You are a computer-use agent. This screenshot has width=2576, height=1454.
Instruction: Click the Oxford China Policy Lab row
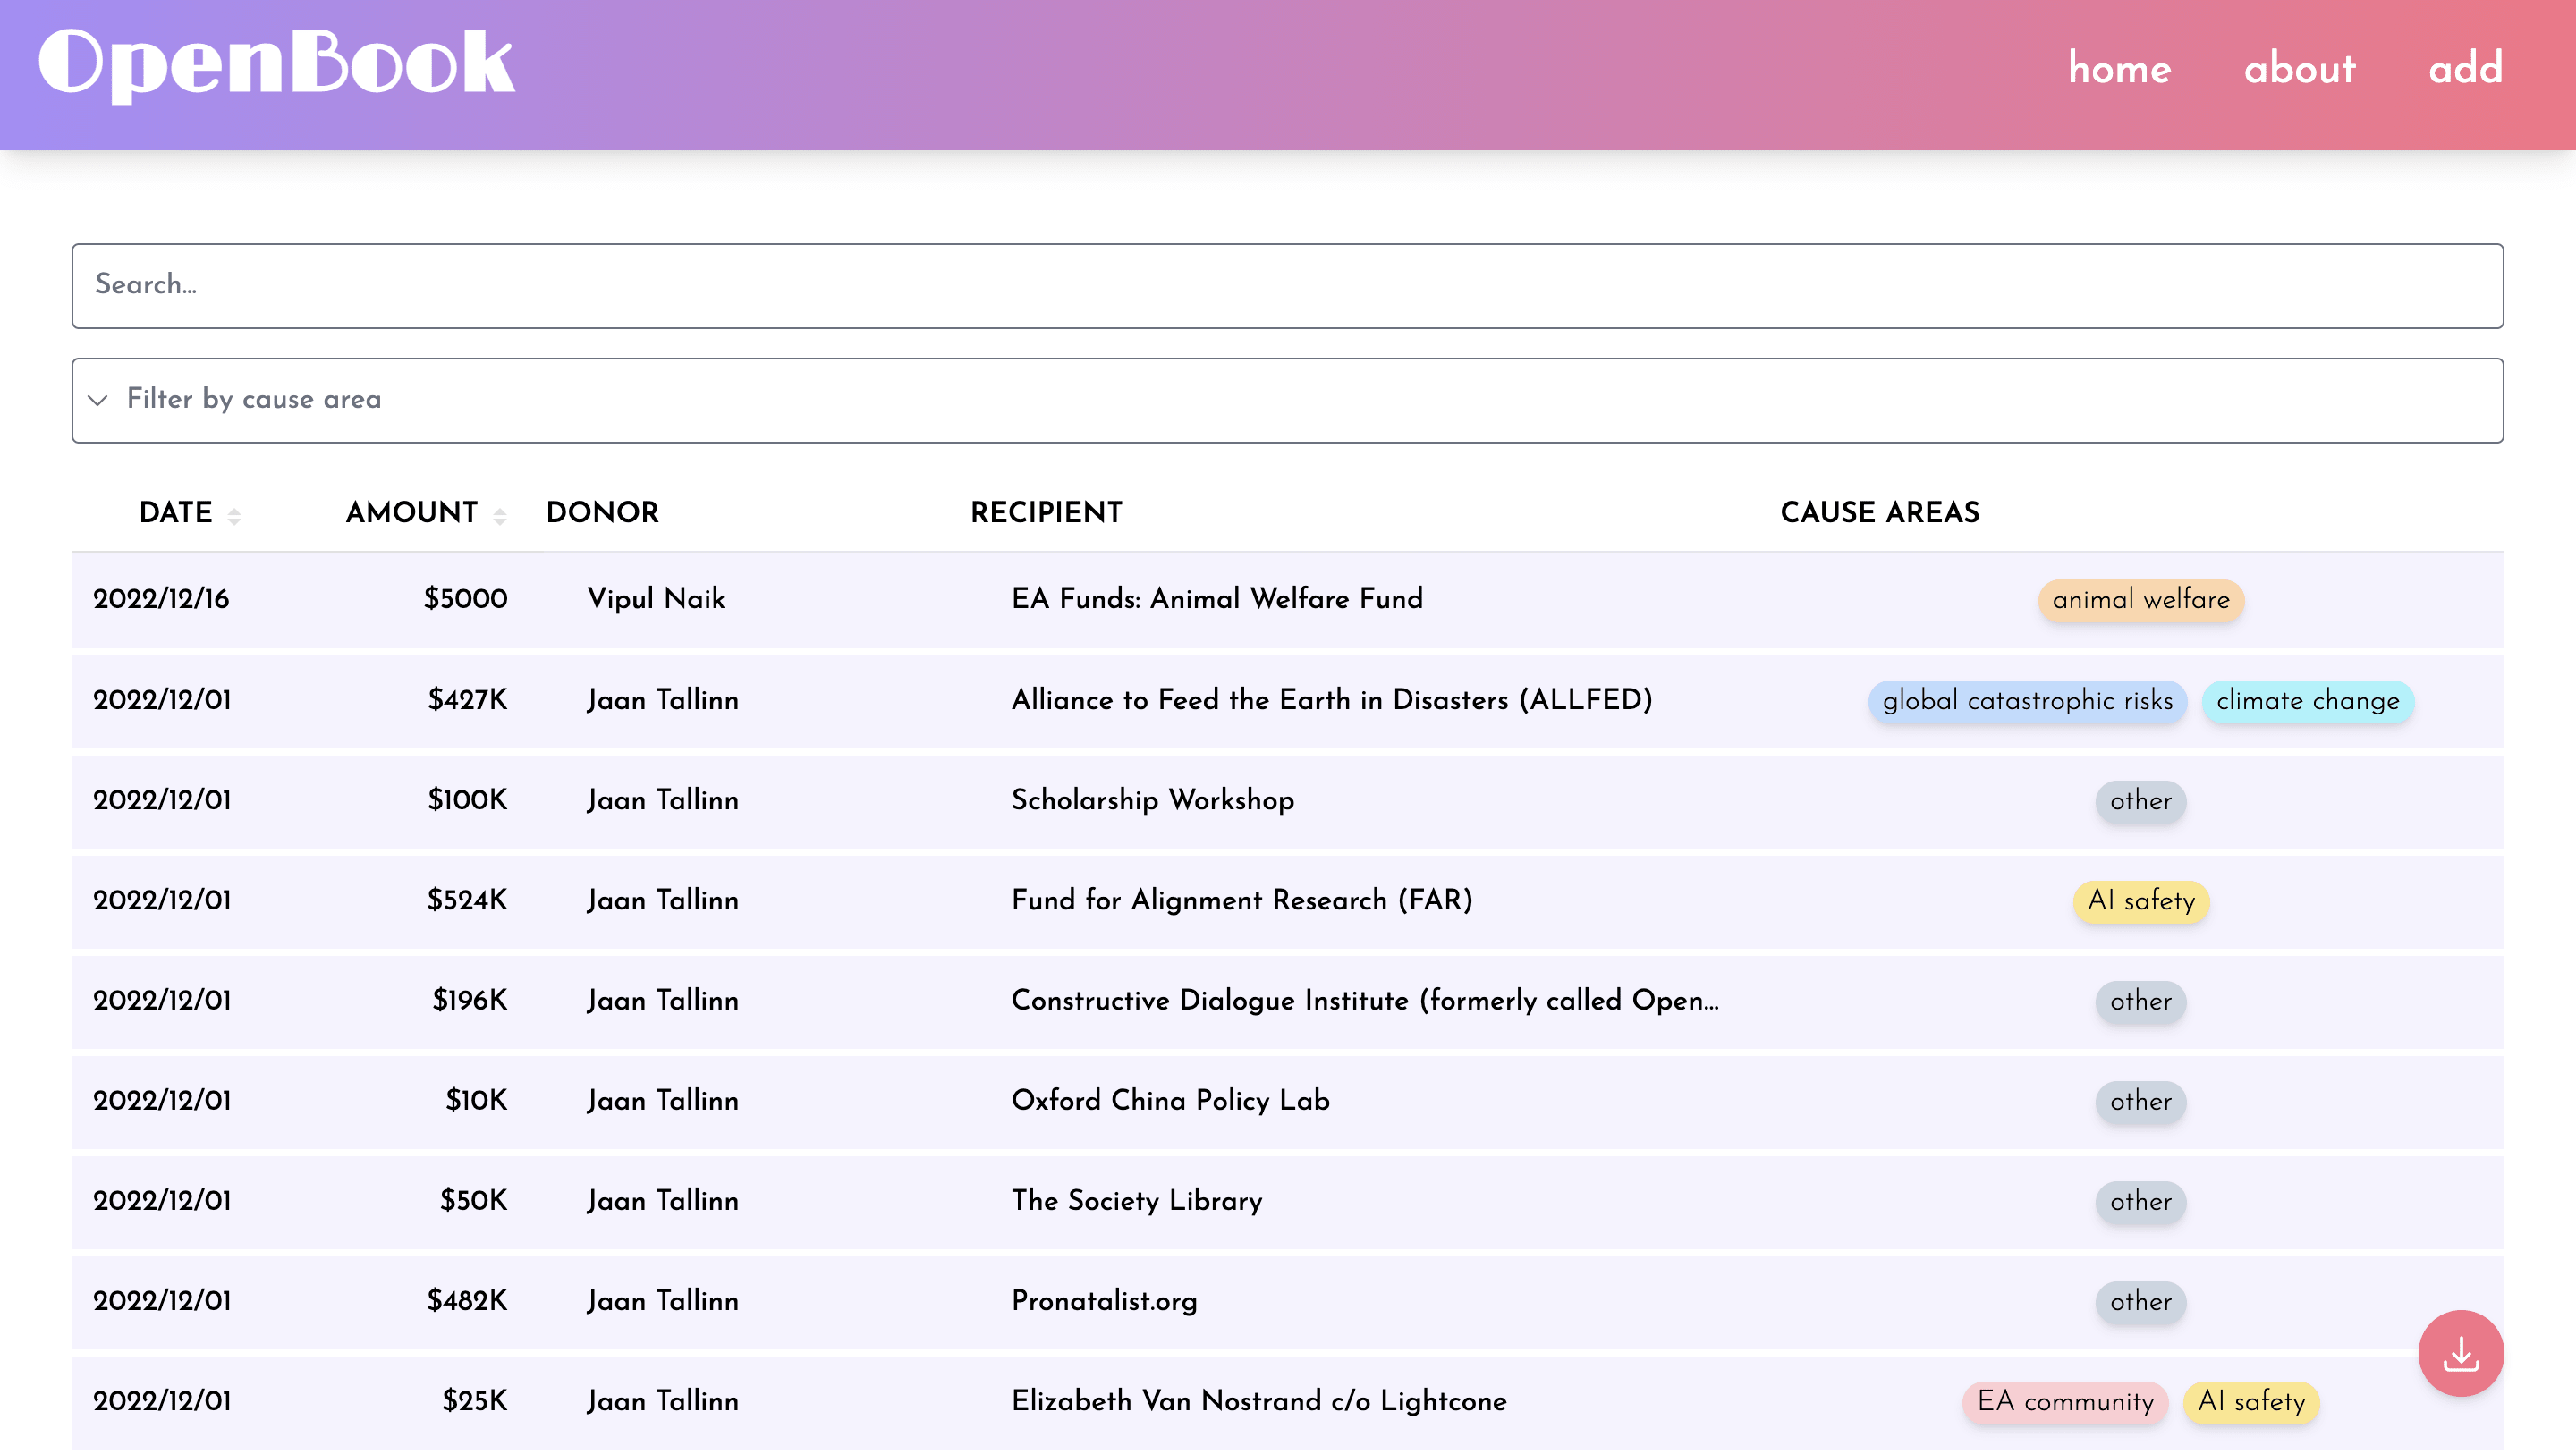[1170, 1100]
